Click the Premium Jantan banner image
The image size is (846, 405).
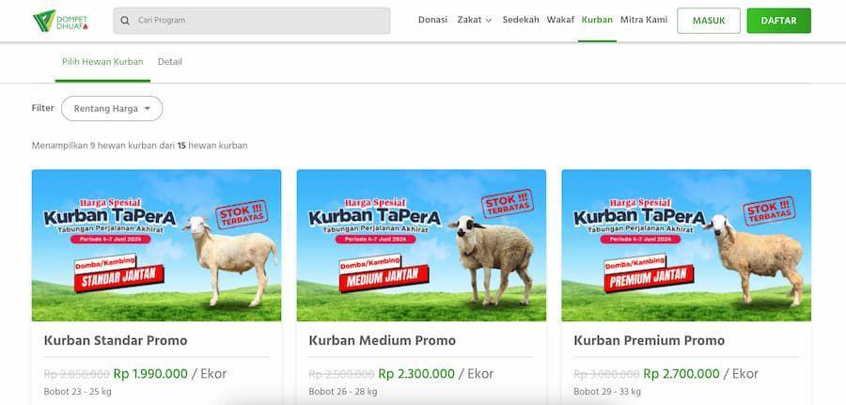(686, 245)
